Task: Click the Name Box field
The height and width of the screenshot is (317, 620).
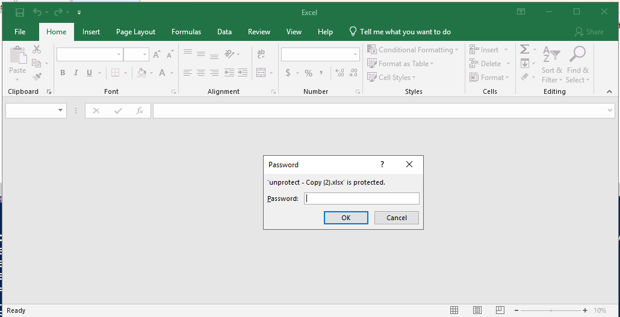Action: coord(36,111)
